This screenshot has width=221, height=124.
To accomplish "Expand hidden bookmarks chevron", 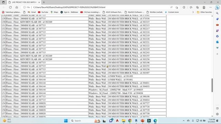I will coord(193,12).
